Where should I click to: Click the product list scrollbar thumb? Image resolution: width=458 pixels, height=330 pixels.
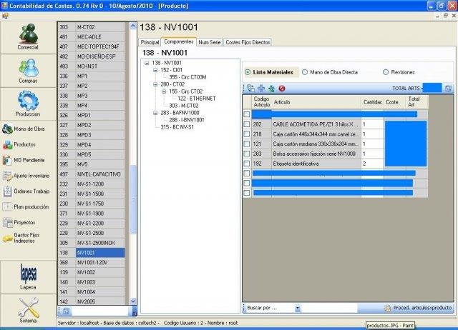coord(133,199)
